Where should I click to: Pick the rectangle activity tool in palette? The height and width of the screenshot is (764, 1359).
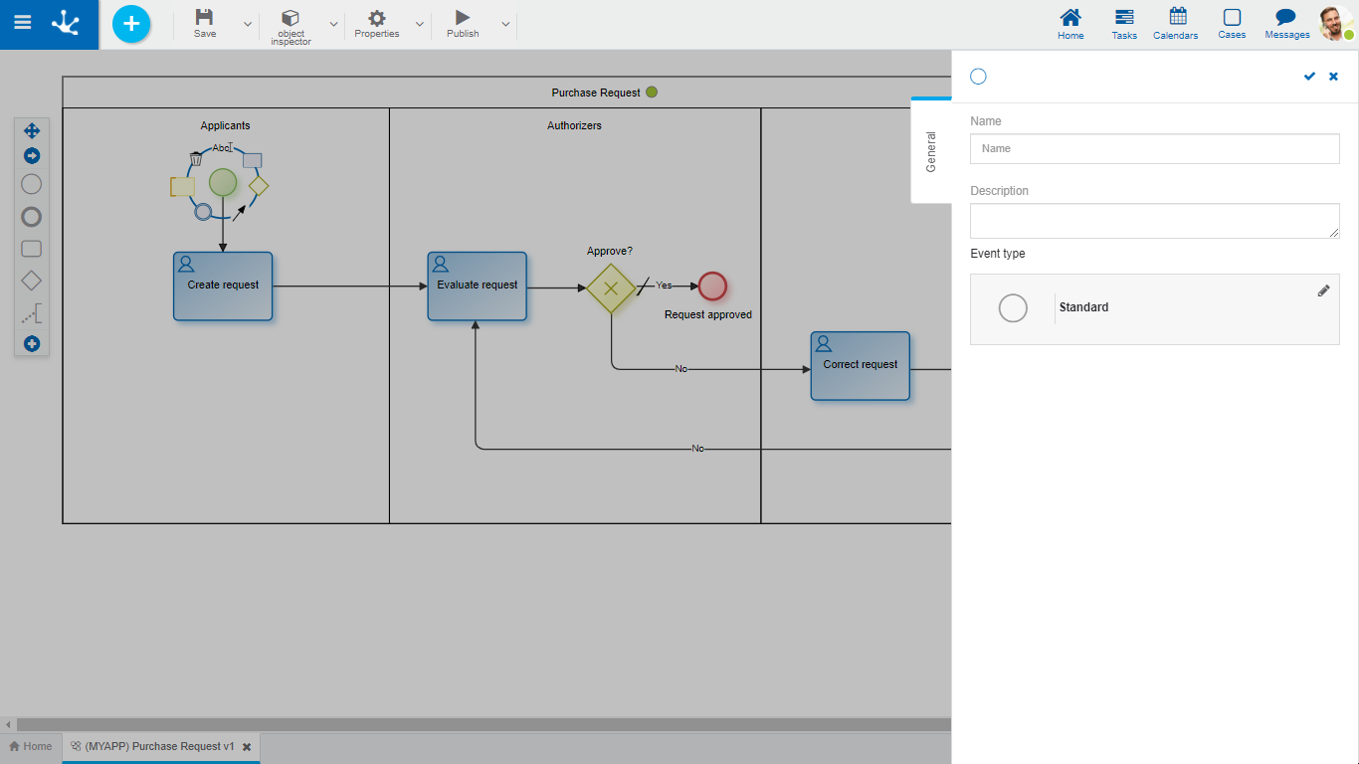(x=32, y=249)
